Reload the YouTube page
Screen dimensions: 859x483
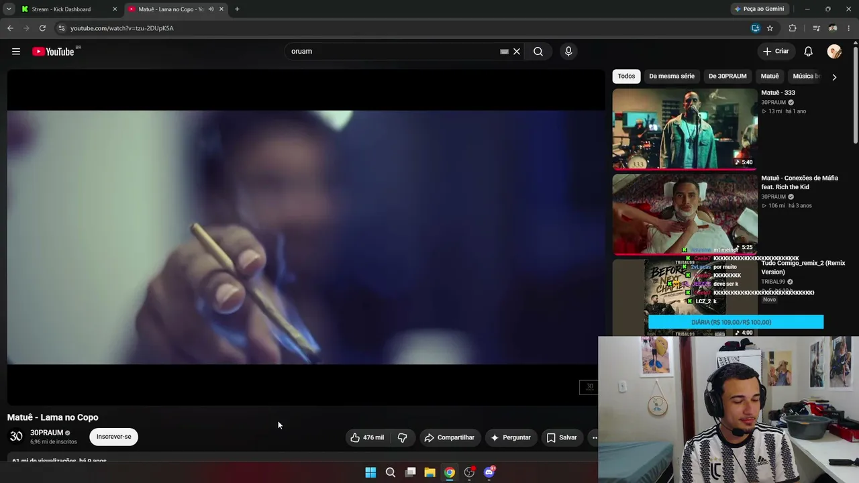[x=42, y=28]
